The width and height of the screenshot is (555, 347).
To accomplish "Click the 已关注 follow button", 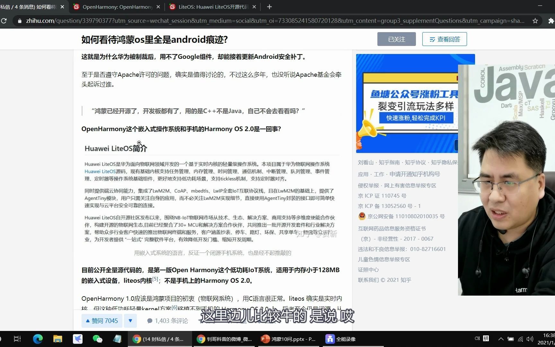I will (396, 39).
